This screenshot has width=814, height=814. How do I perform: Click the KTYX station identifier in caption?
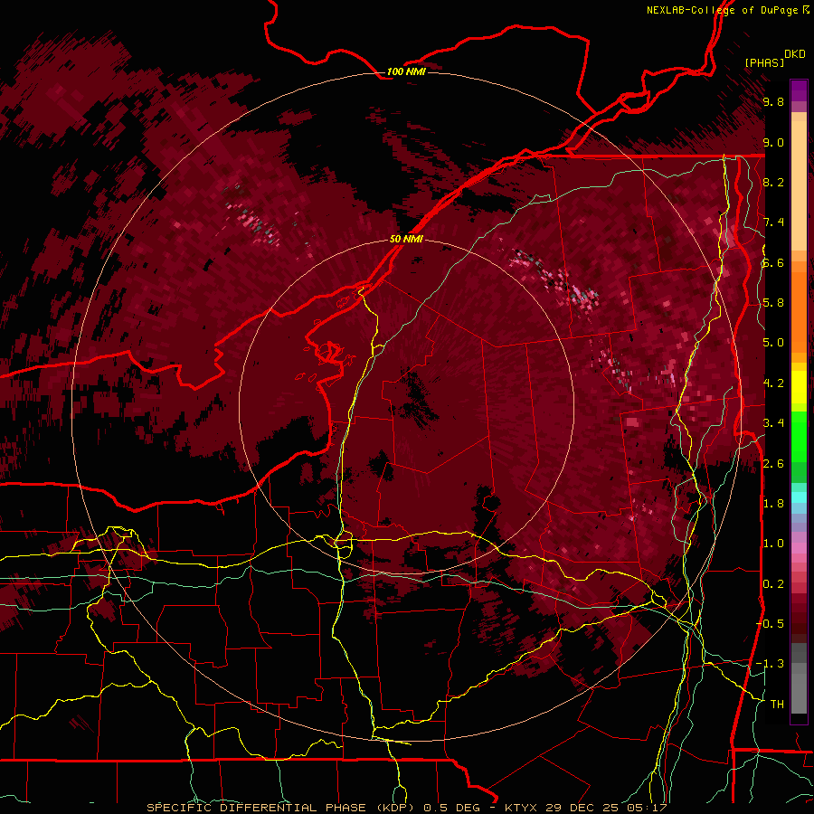pos(521,808)
